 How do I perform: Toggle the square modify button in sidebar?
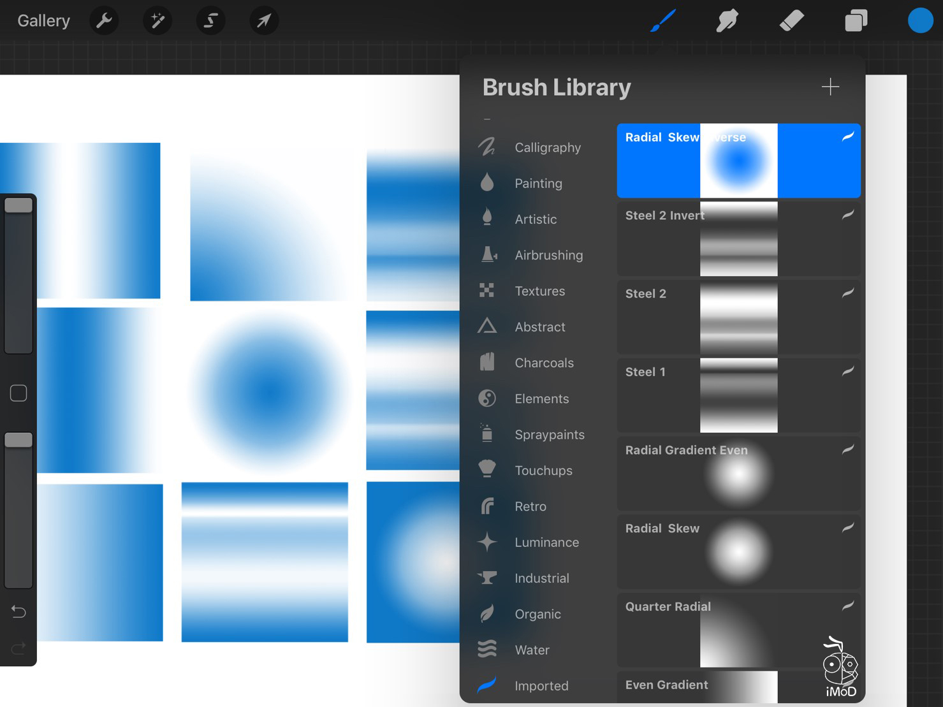click(x=18, y=393)
